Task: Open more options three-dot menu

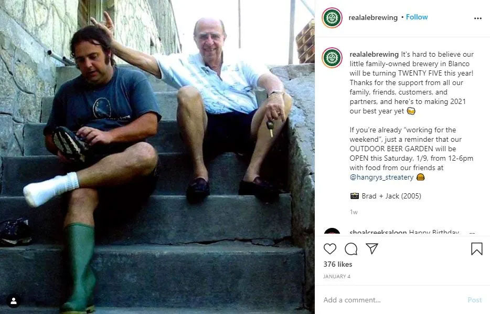Action: (x=477, y=18)
